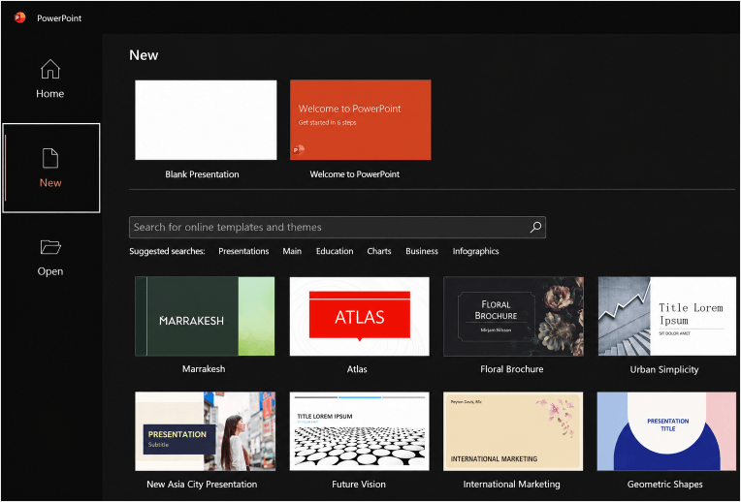Pick the Marrakesh template thumbnail
The width and height of the screenshot is (741, 502).
click(205, 316)
